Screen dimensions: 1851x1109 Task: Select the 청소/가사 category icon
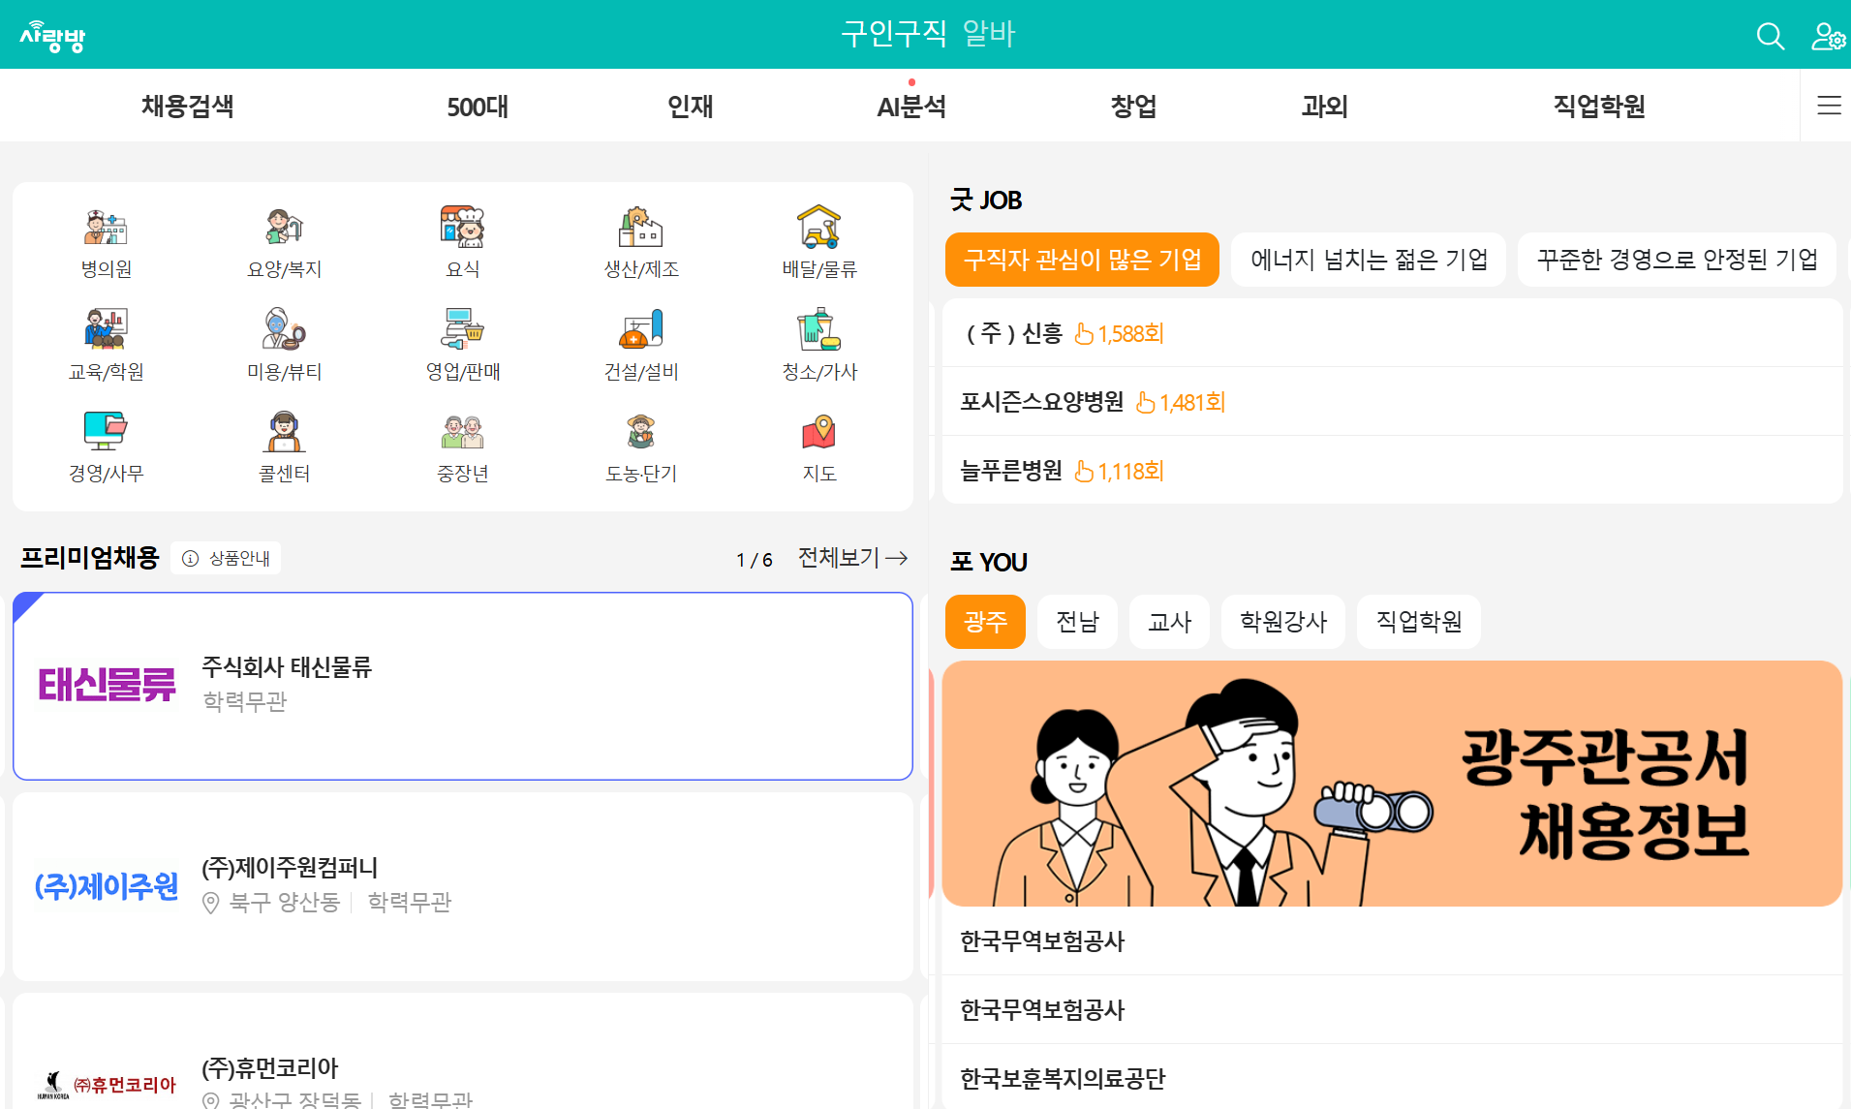[818, 329]
